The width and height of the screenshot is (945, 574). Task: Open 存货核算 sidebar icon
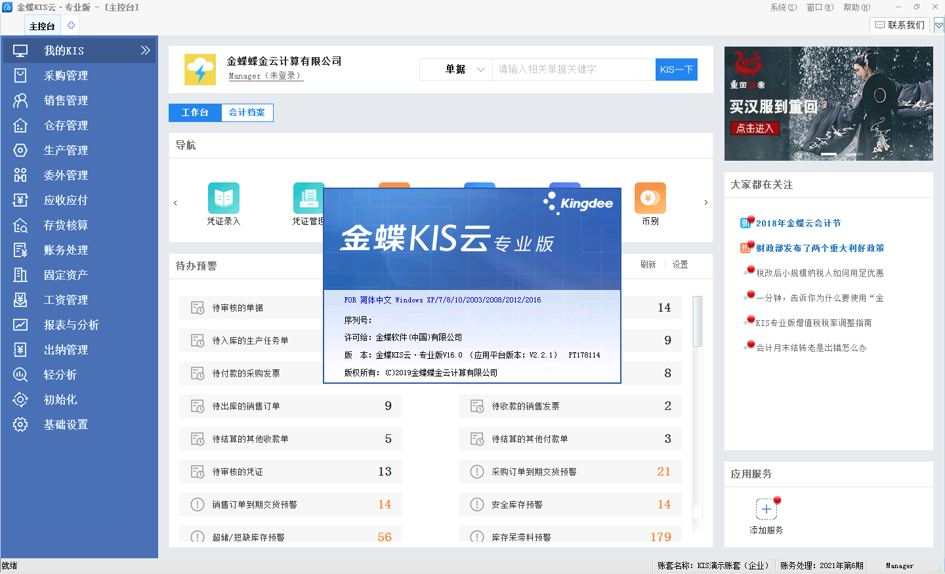point(20,225)
